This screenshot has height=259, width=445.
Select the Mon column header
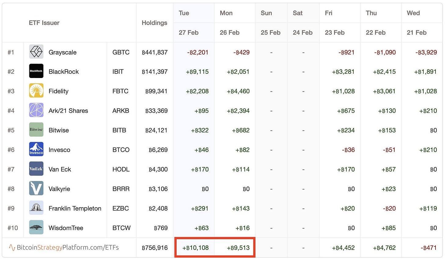click(x=226, y=13)
